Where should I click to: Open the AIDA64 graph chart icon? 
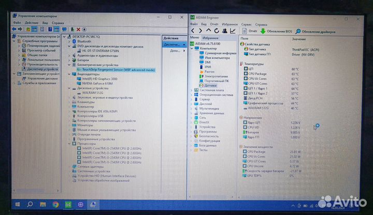click(x=233, y=31)
